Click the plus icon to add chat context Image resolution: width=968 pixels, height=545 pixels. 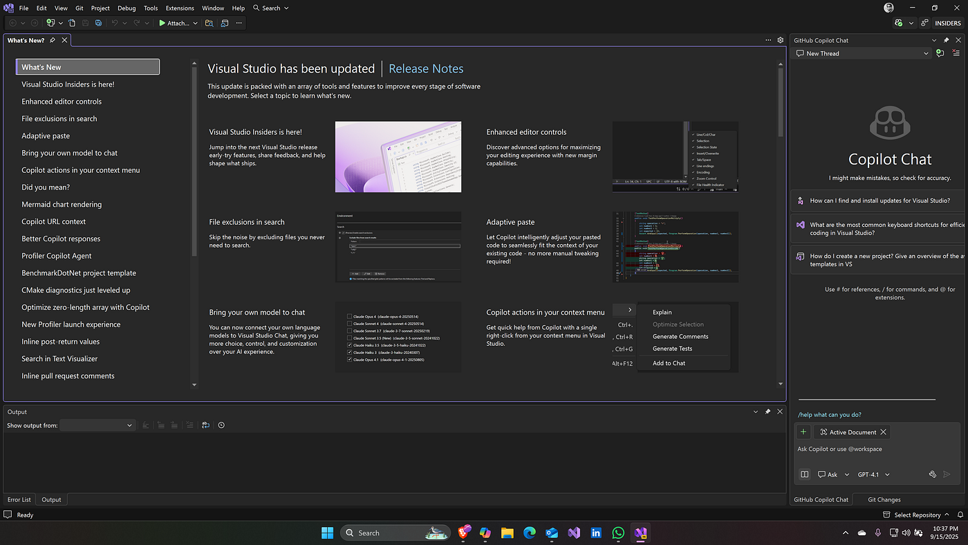[803, 432]
